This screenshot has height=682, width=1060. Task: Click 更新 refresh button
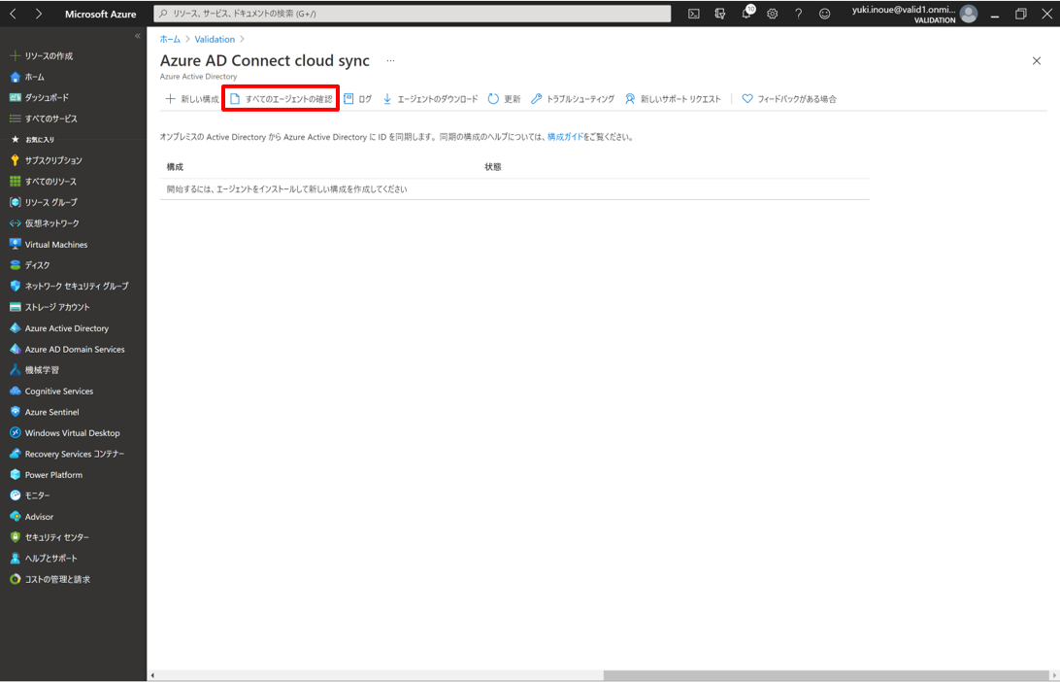[x=505, y=99]
